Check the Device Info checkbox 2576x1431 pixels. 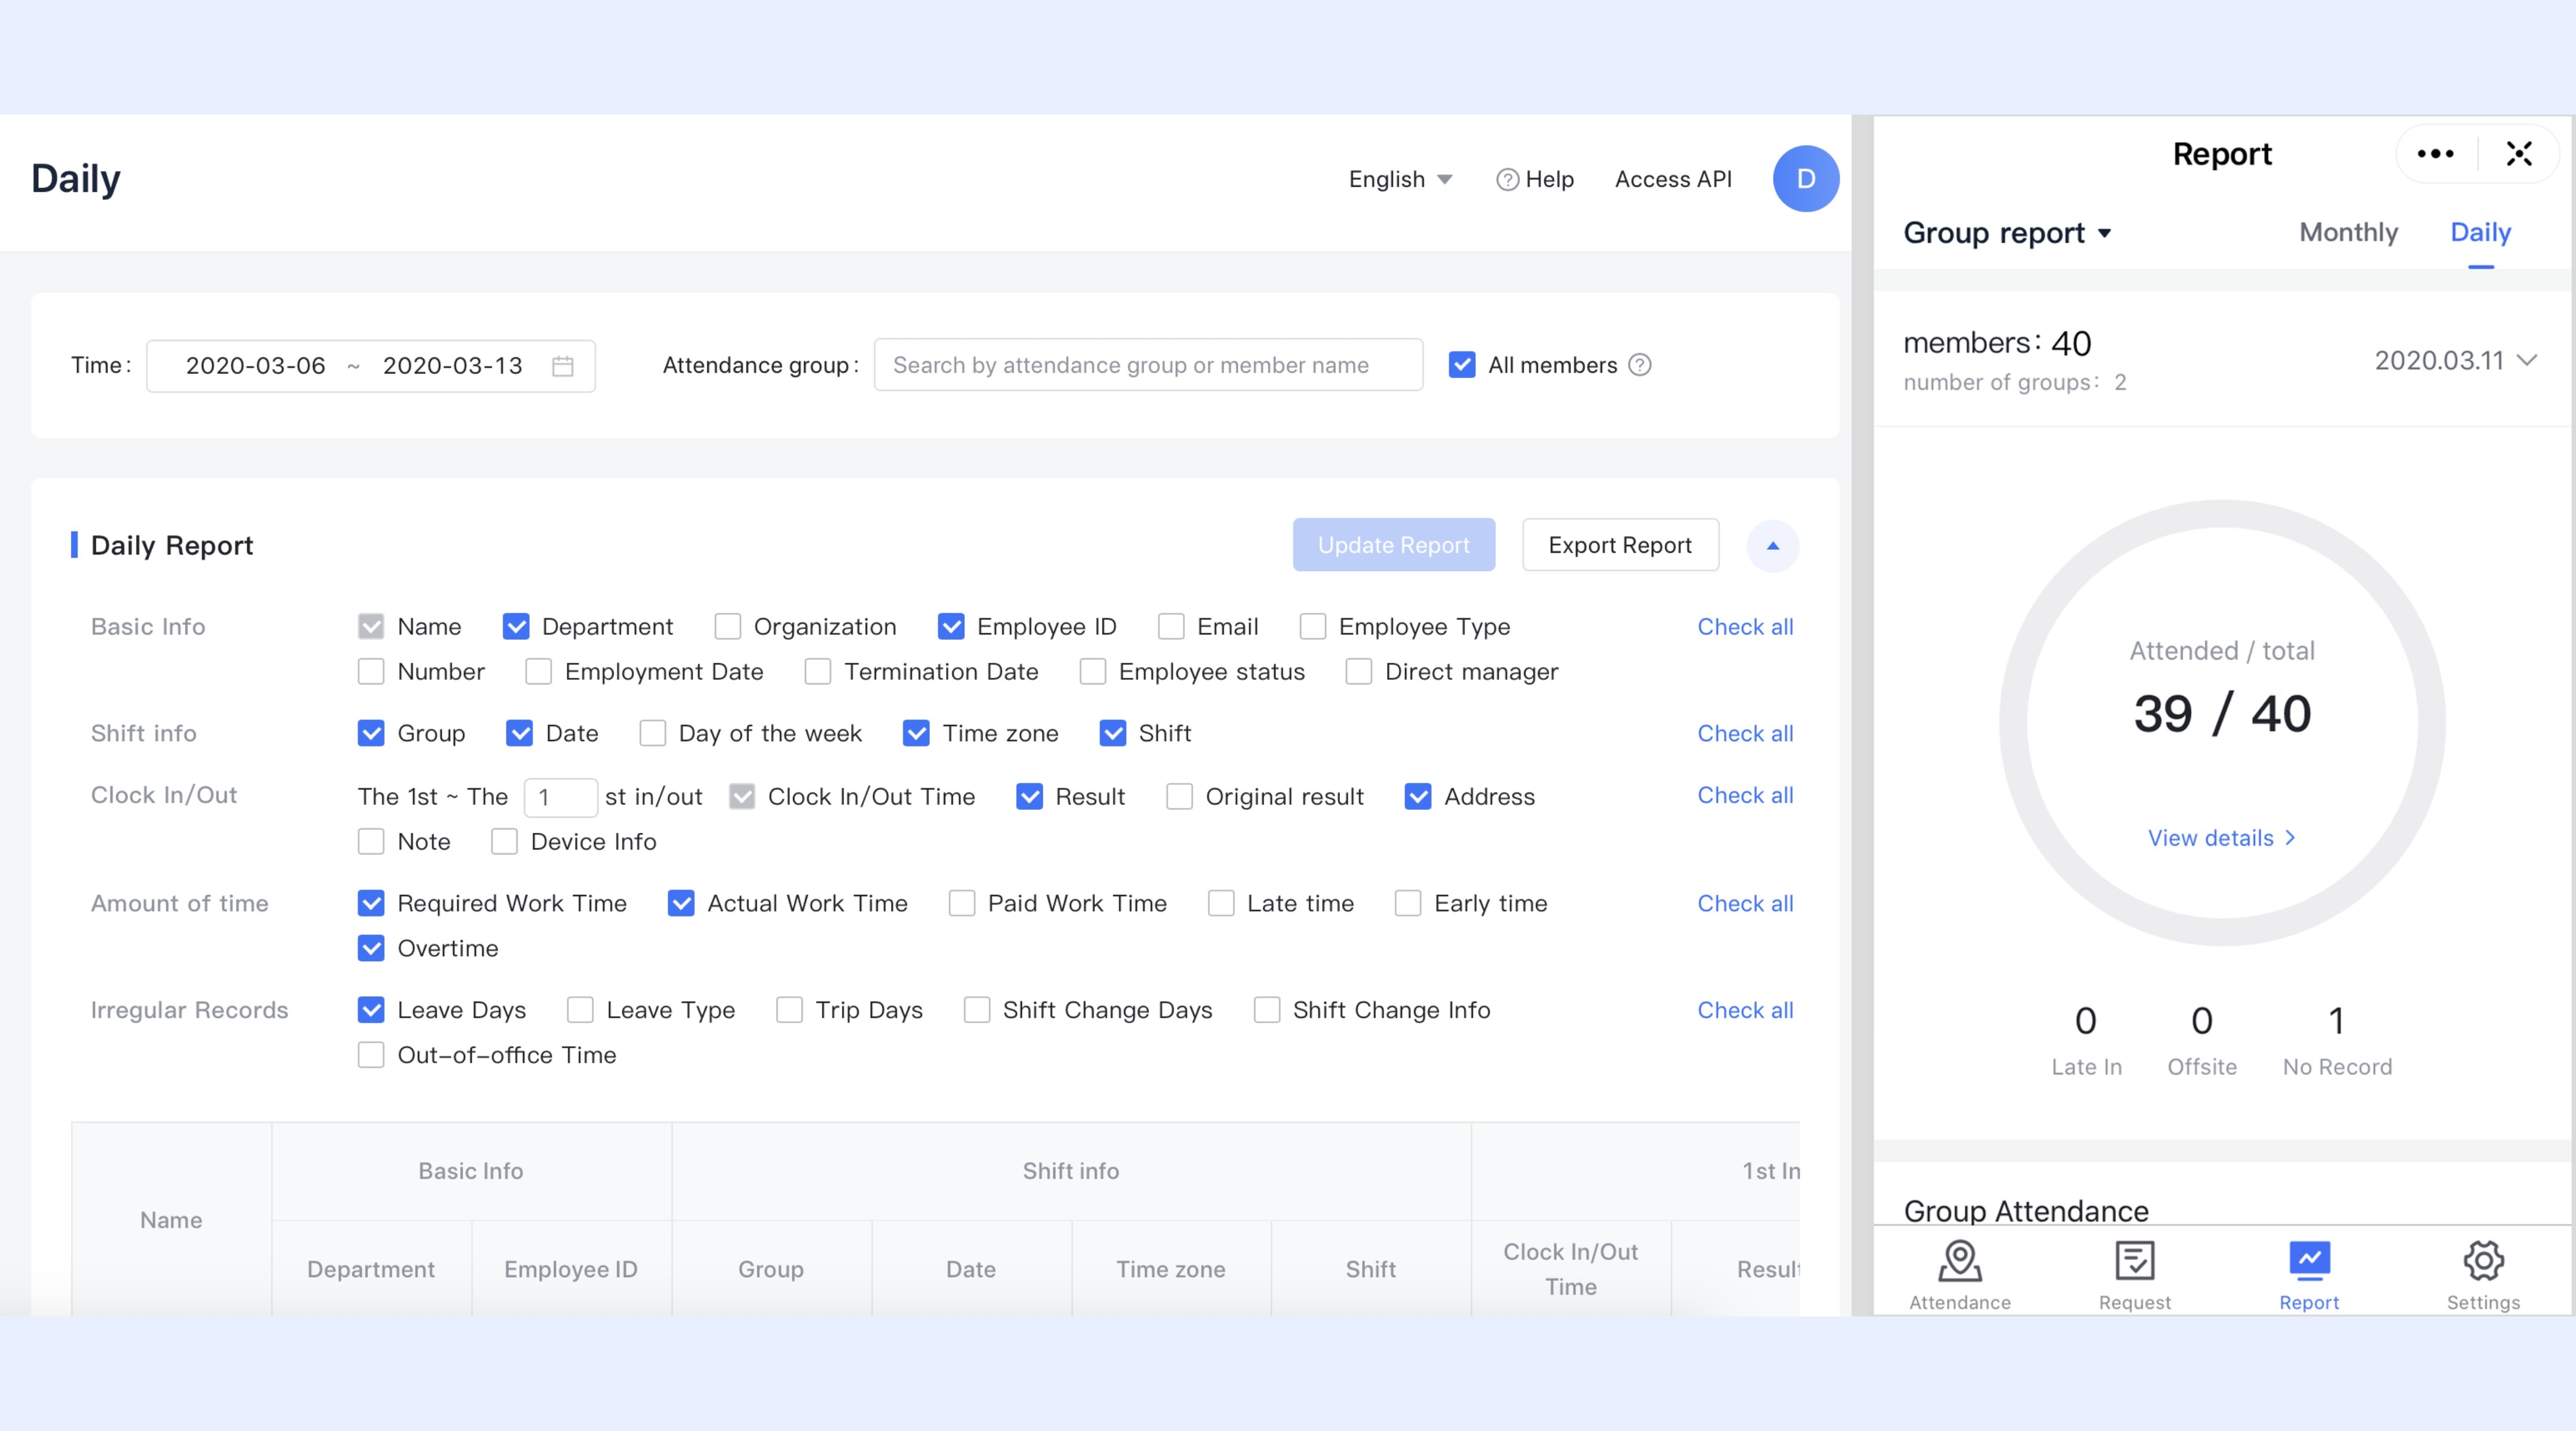click(x=505, y=842)
